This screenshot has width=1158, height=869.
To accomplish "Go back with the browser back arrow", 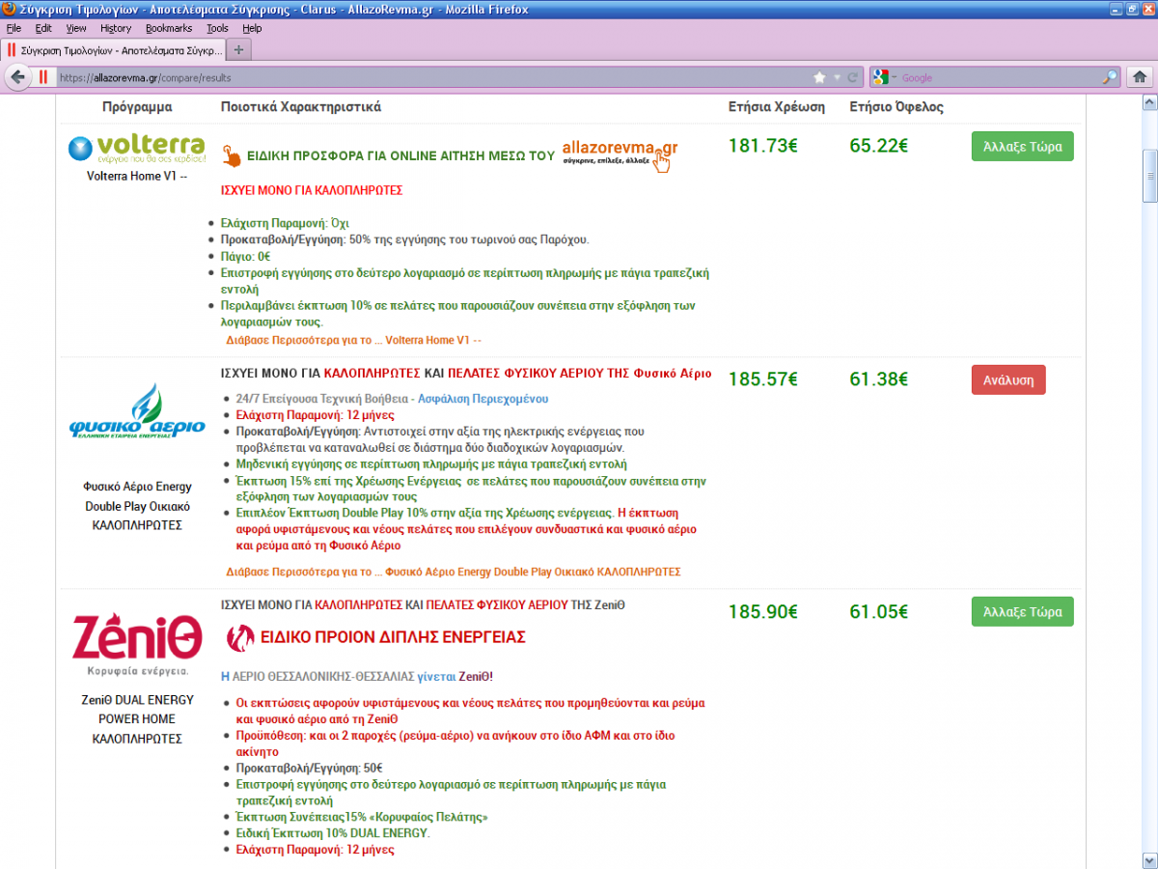I will 17,77.
